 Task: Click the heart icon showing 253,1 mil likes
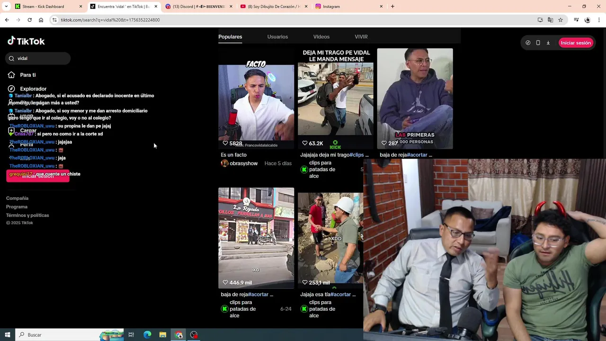coord(305,282)
